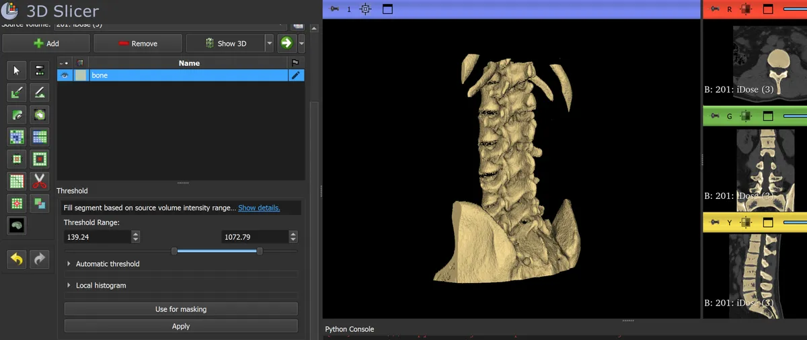Open dropdown next to green arrow button
The image size is (807, 340).
(x=301, y=43)
